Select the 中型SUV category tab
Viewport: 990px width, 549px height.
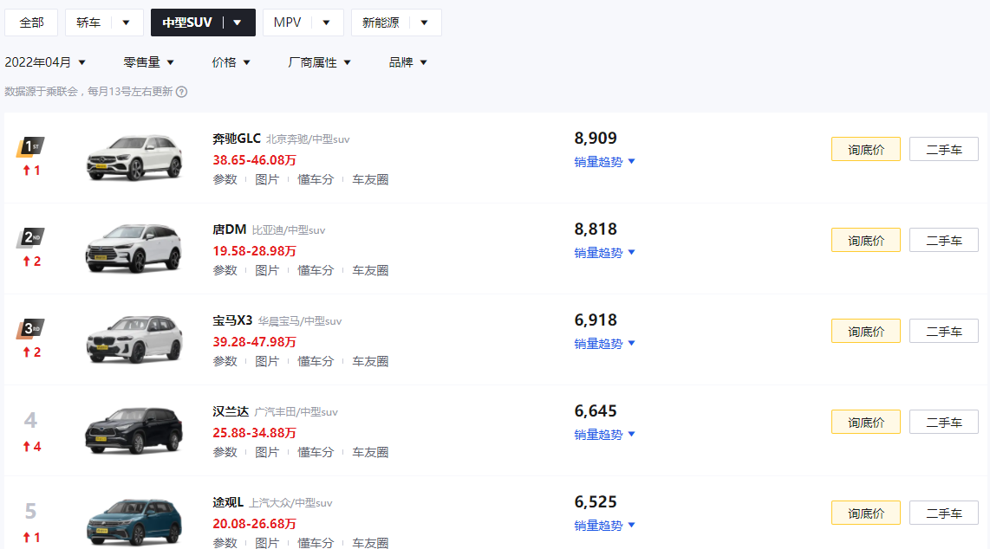187,23
